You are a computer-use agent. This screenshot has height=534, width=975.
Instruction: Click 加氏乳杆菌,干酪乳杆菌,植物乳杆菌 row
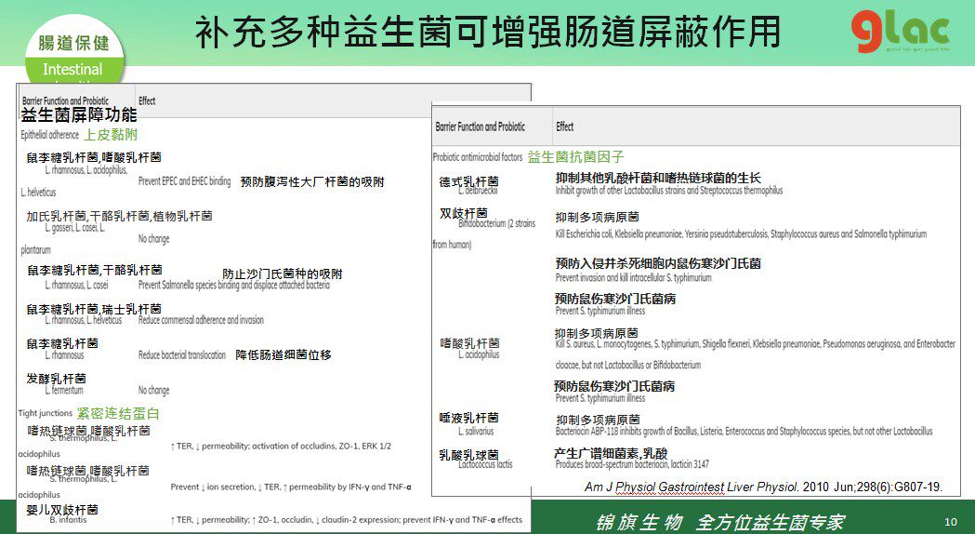[x=119, y=216]
